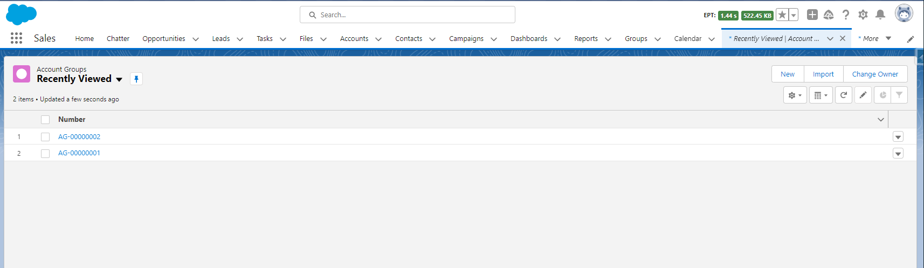Go to the Chatter tab
The width and height of the screenshot is (924, 268).
click(x=118, y=39)
